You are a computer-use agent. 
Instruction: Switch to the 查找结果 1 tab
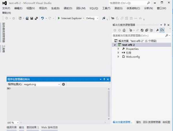pos(33,128)
